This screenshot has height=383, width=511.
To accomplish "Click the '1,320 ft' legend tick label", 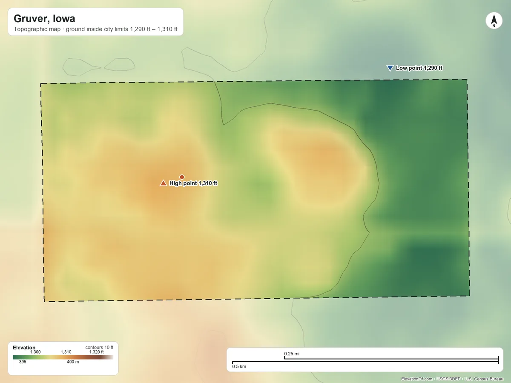I will pos(96,352).
